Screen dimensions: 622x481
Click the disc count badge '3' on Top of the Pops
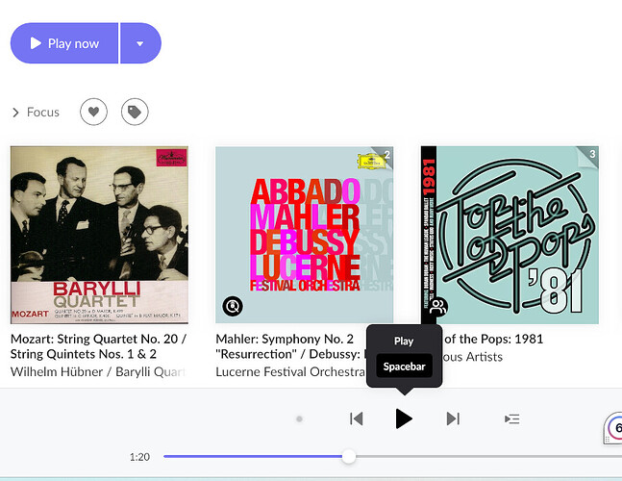[592, 154]
